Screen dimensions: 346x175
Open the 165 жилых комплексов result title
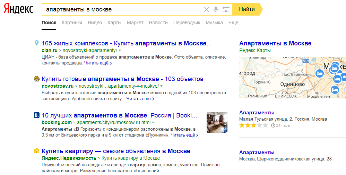127,43
